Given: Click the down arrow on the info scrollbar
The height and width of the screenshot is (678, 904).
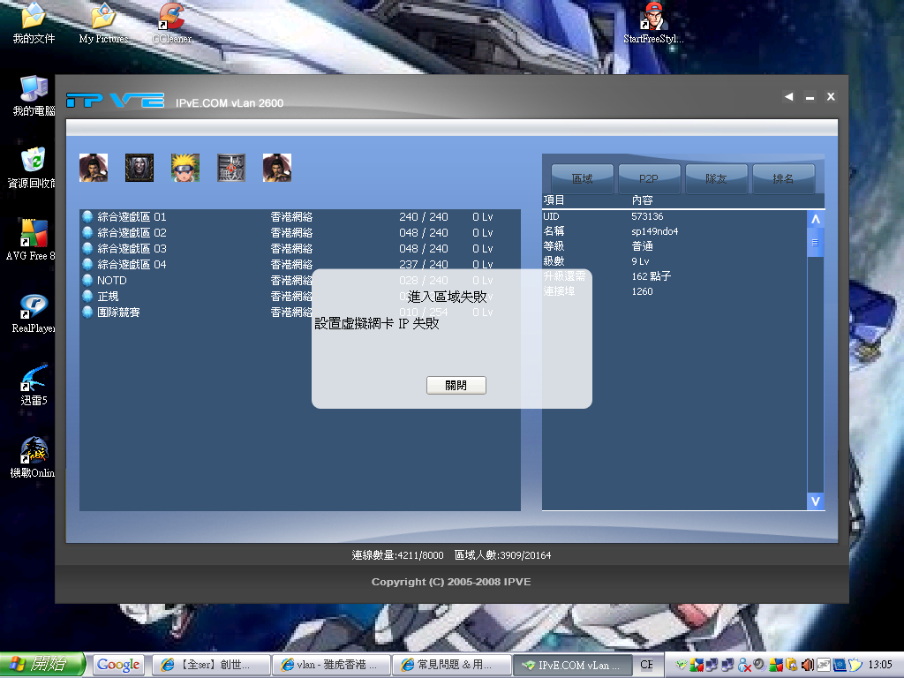Looking at the screenshot, I should coord(815,501).
